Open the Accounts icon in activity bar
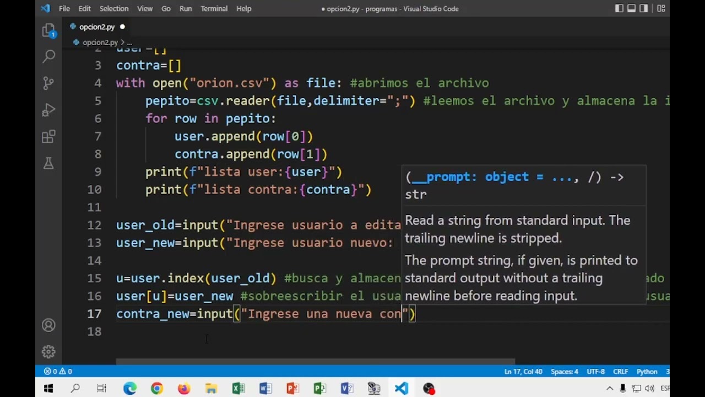This screenshot has height=397, width=705. point(49,325)
